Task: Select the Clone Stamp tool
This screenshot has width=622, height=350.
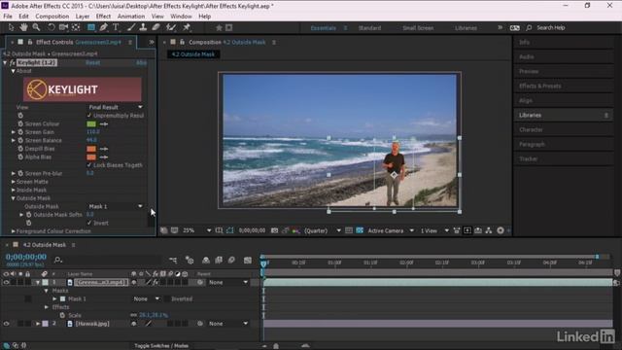Action: pos(143,27)
